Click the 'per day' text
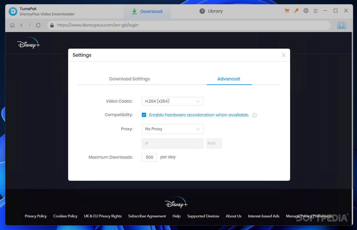Image resolution: width=357 pixels, height=230 pixels. coord(168,157)
